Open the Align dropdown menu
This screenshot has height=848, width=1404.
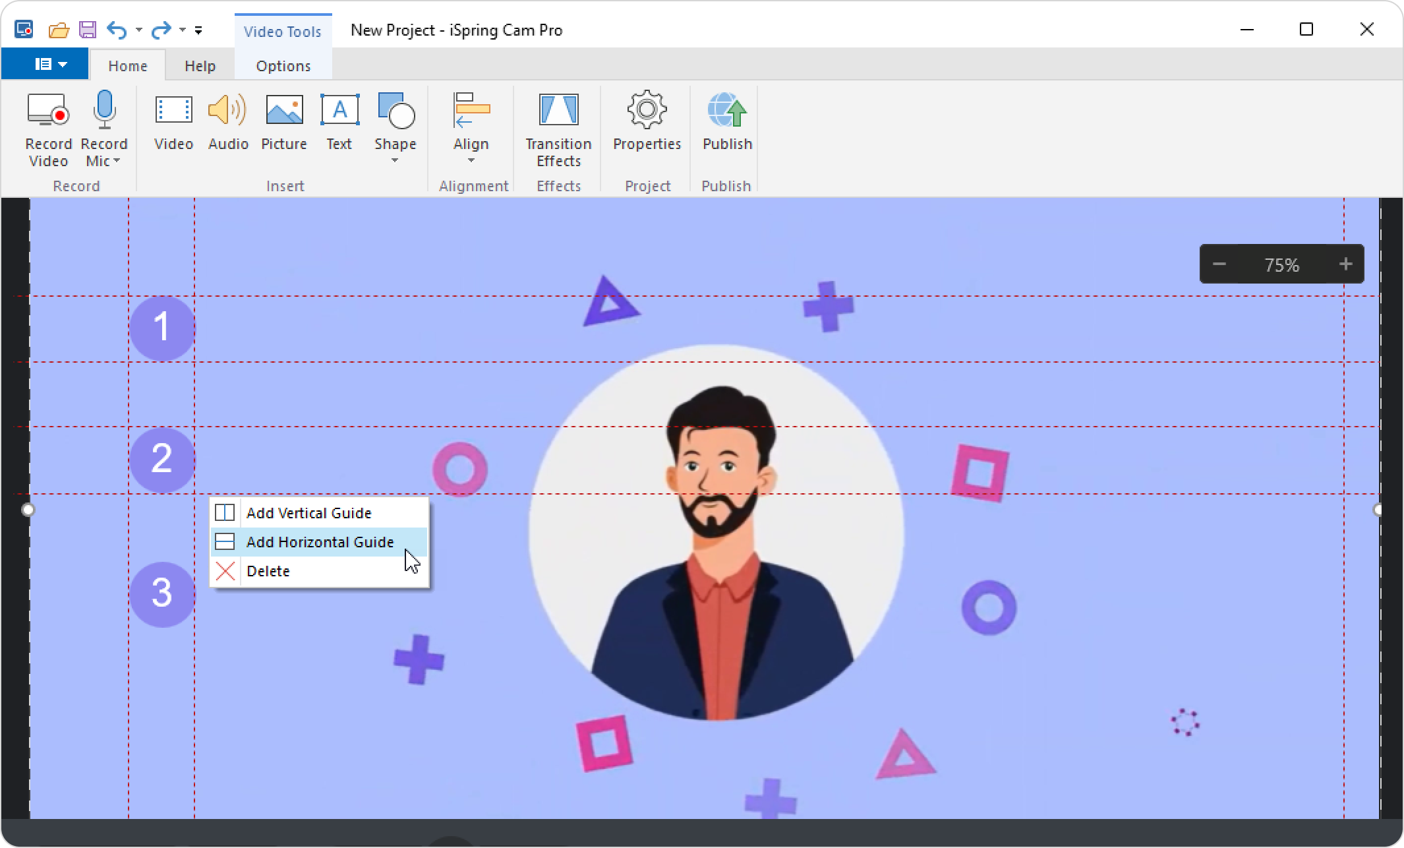471,160
